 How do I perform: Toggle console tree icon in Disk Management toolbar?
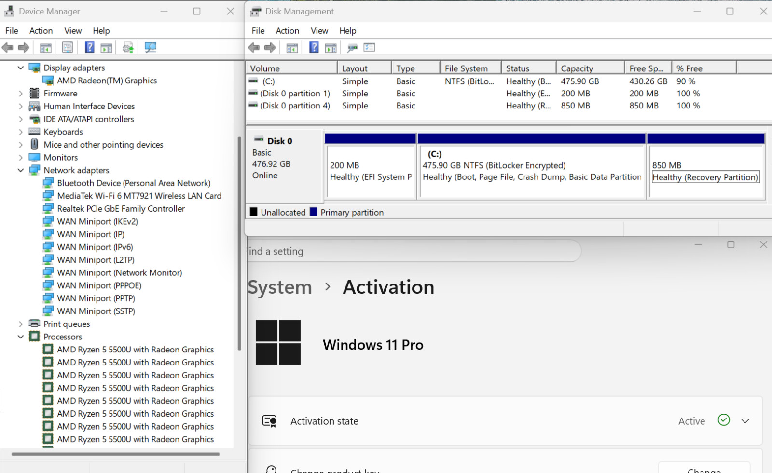coord(292,48)
